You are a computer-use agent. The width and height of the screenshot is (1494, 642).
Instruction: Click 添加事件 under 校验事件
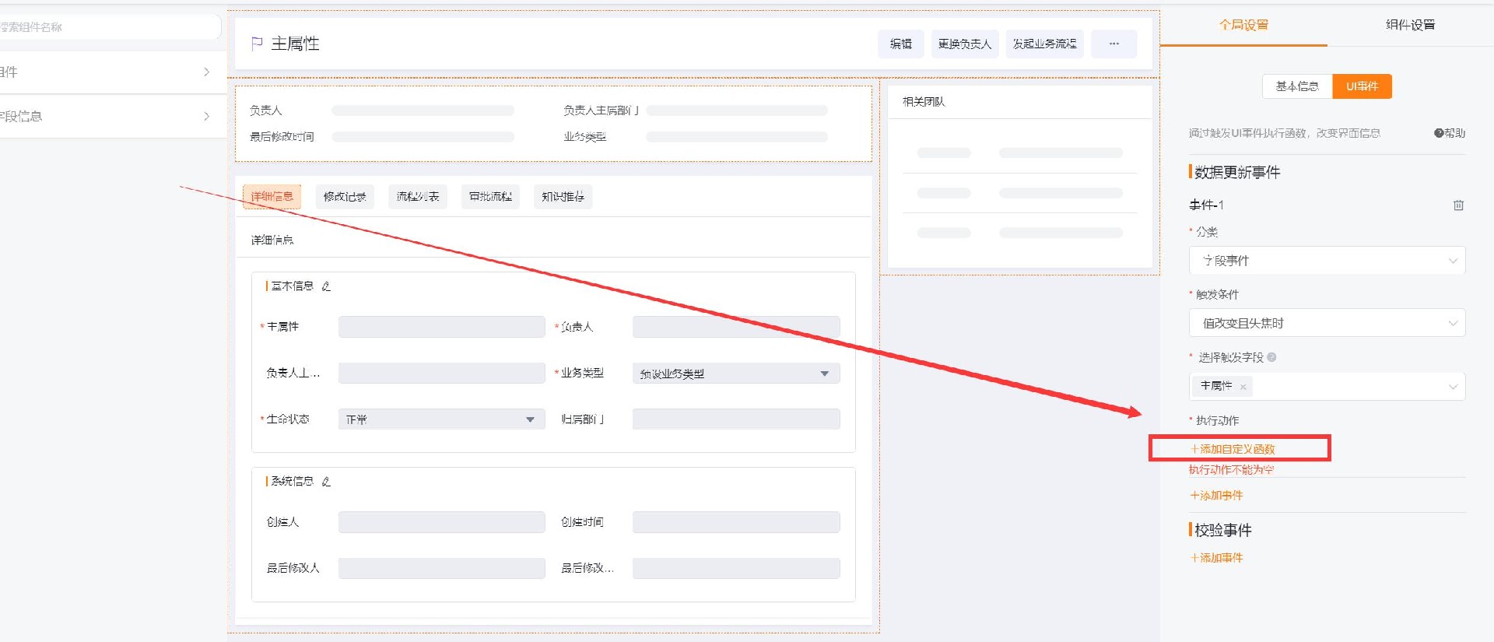click(1216, 558)
